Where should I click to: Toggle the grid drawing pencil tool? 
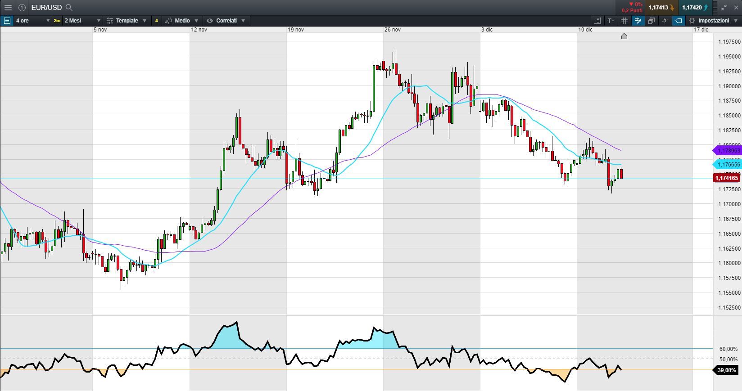[638, 21]
